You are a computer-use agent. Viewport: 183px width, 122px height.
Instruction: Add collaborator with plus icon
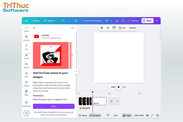pos(111,21)
